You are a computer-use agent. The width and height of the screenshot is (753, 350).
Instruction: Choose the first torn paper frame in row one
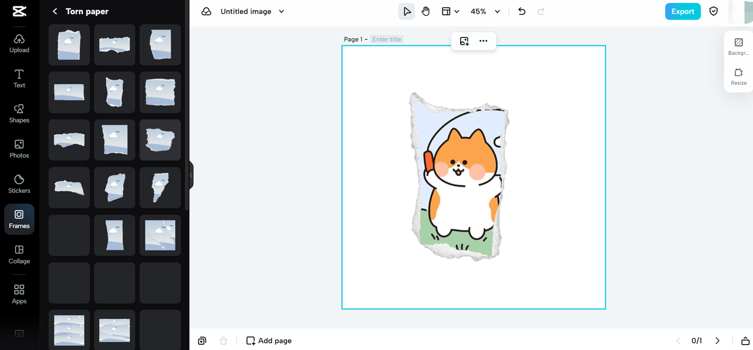point(69,45)
